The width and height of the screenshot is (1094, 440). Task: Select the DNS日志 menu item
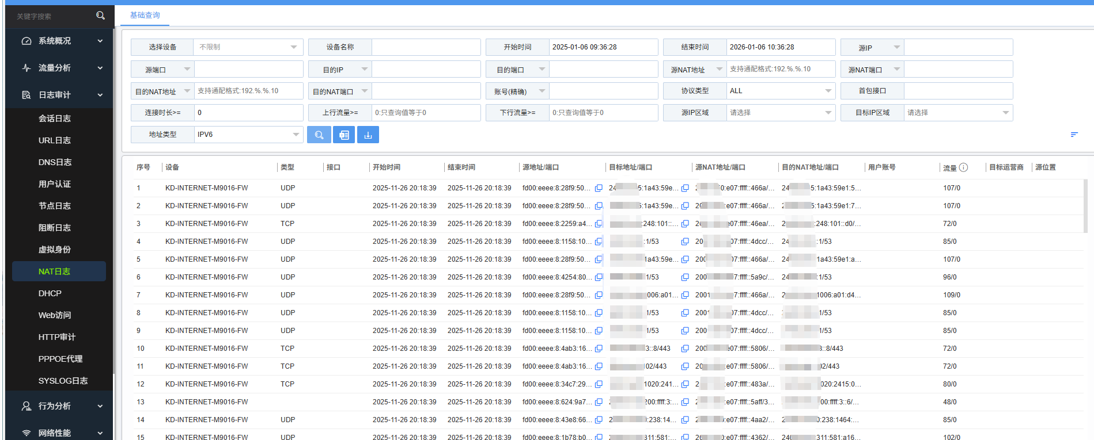(55, 162)
